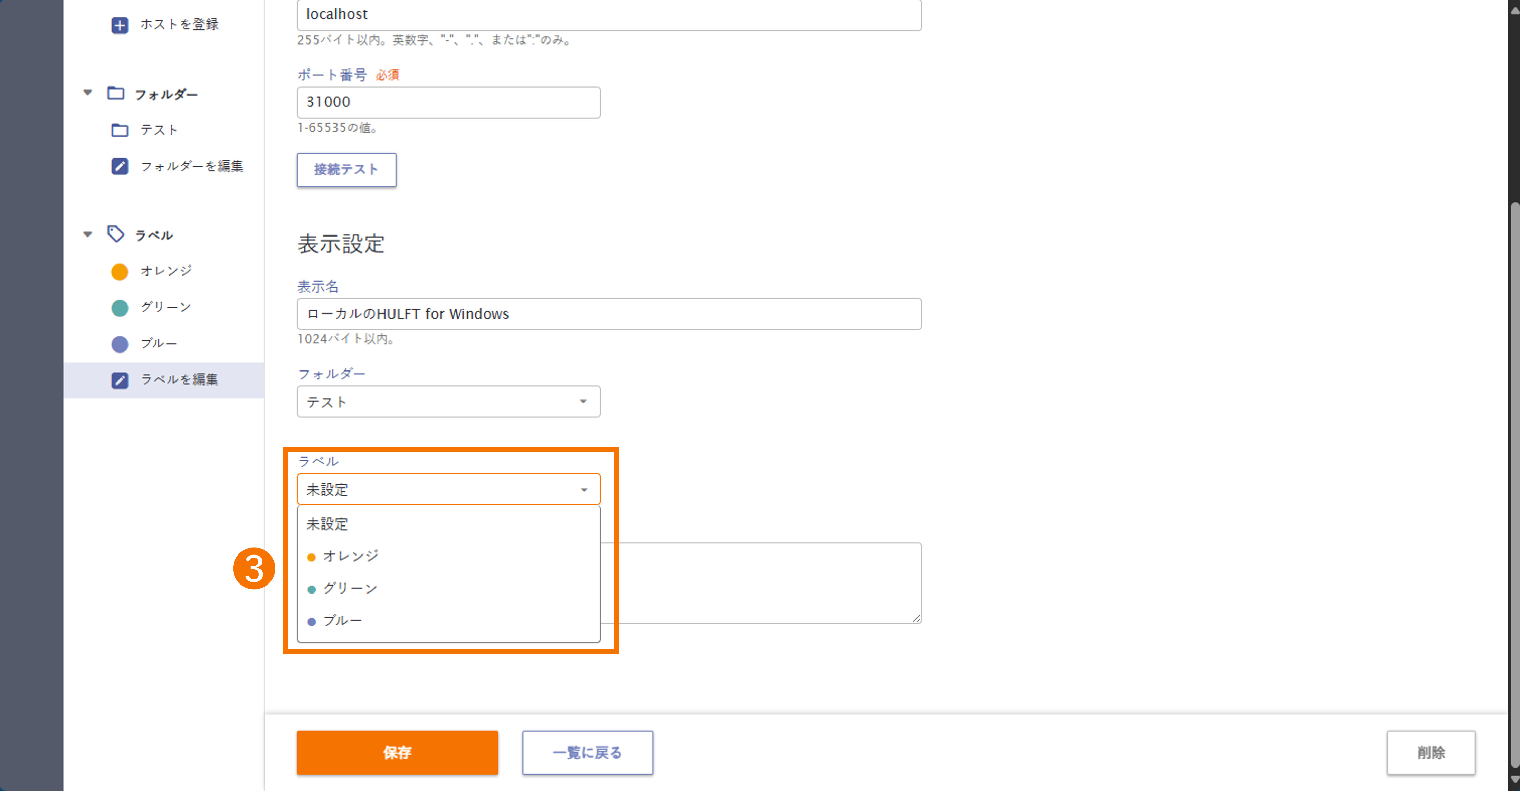Viewport: 1520px width, 791px height.
Task: Click the フォルダー section folder icon
Action: [116, 93]
